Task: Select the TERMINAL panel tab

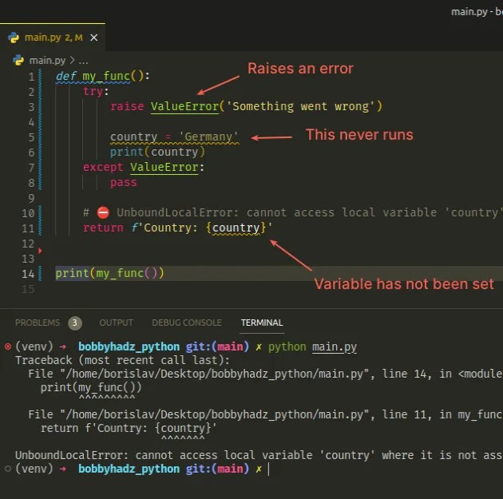Action: point(262,323)
